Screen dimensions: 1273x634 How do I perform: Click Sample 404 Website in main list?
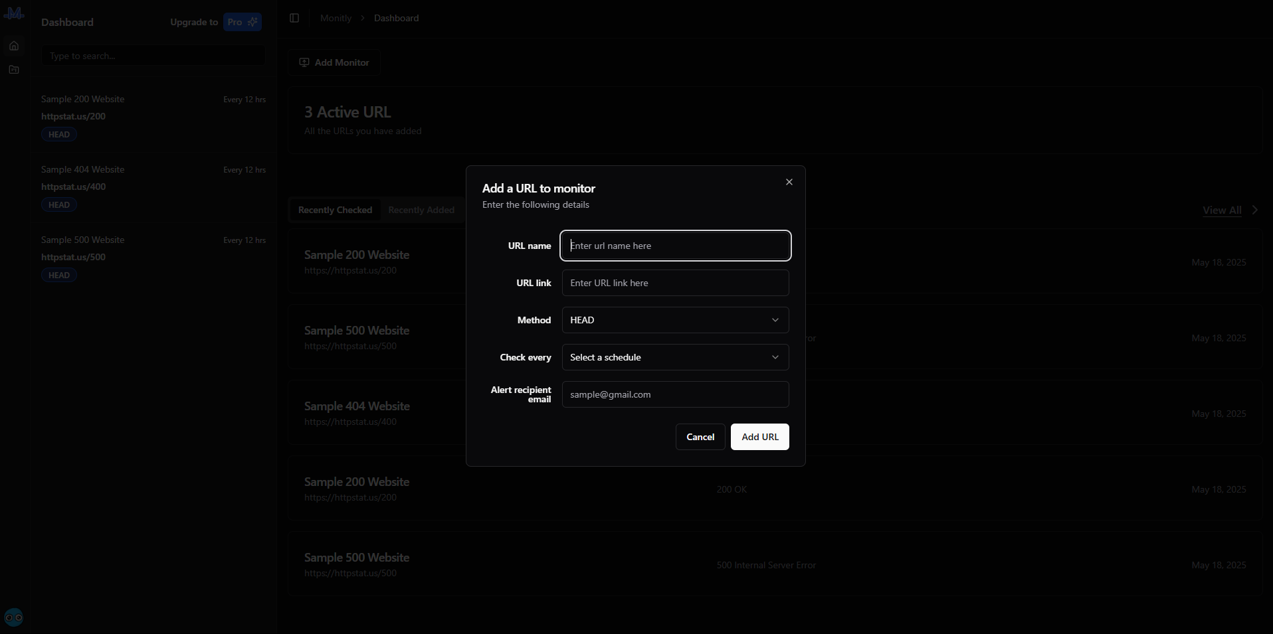click(357, 406)
